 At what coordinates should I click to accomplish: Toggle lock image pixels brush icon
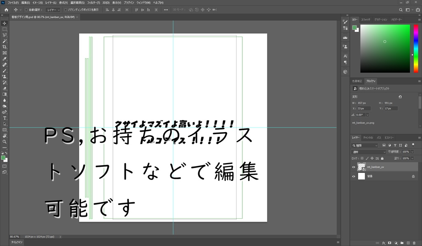pyautogui.click(x=367, y=158)
